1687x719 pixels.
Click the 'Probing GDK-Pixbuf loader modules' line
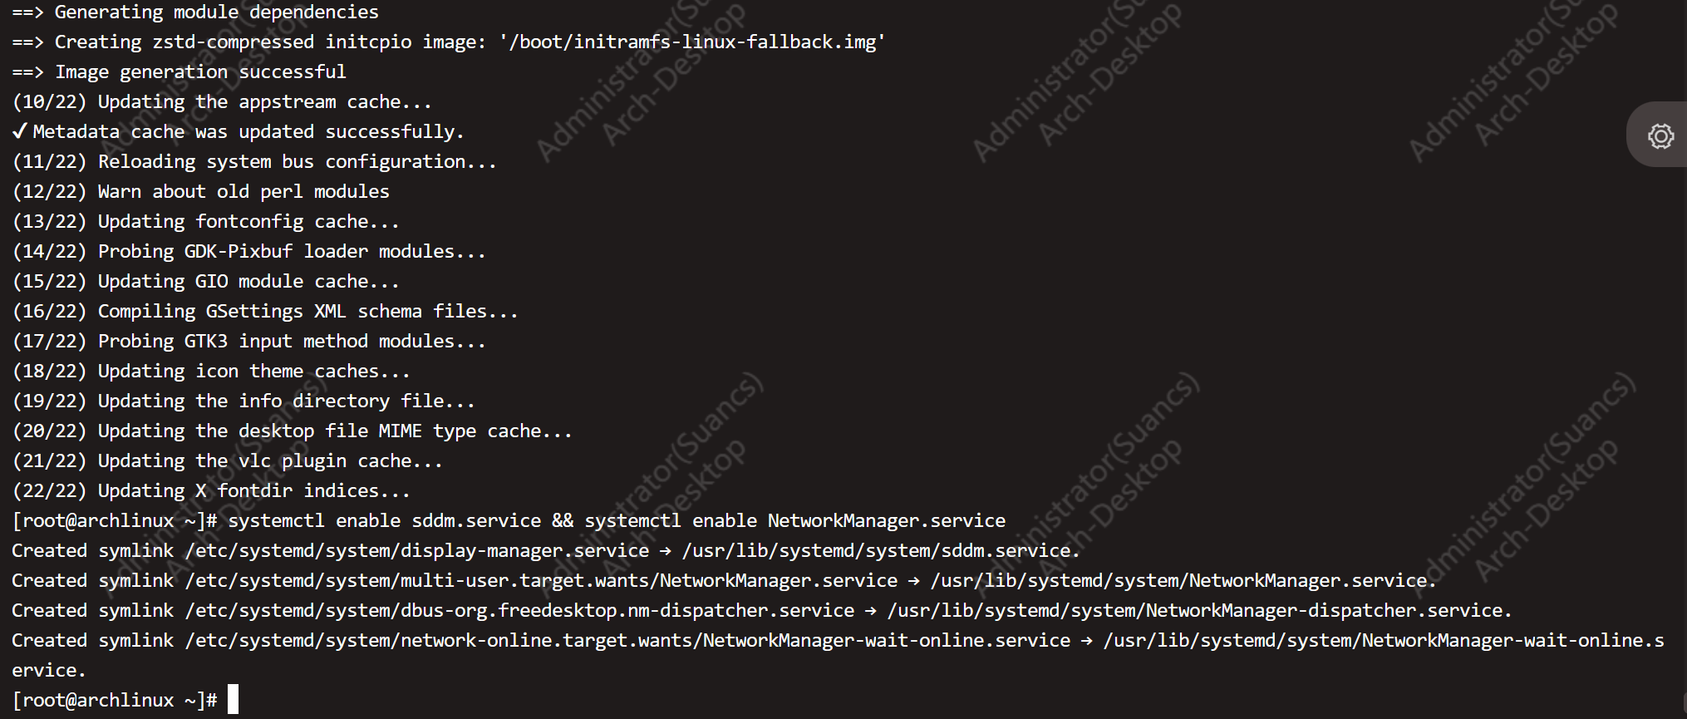click(x=248, y=252)
